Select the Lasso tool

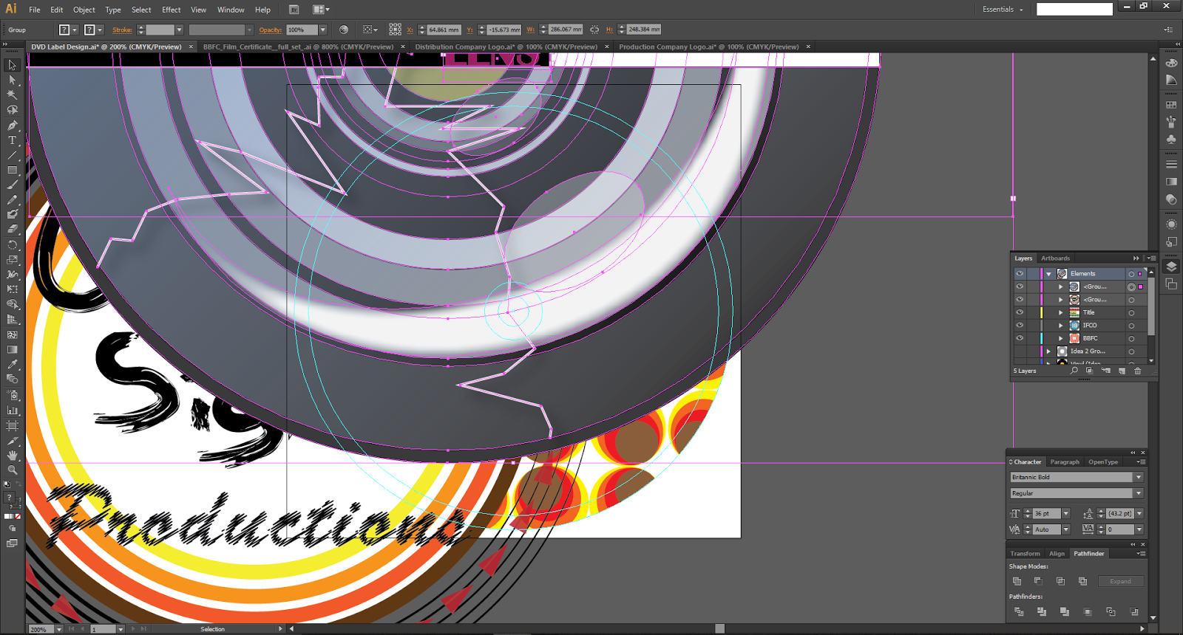pyautogui.click(x=12, y=110)
